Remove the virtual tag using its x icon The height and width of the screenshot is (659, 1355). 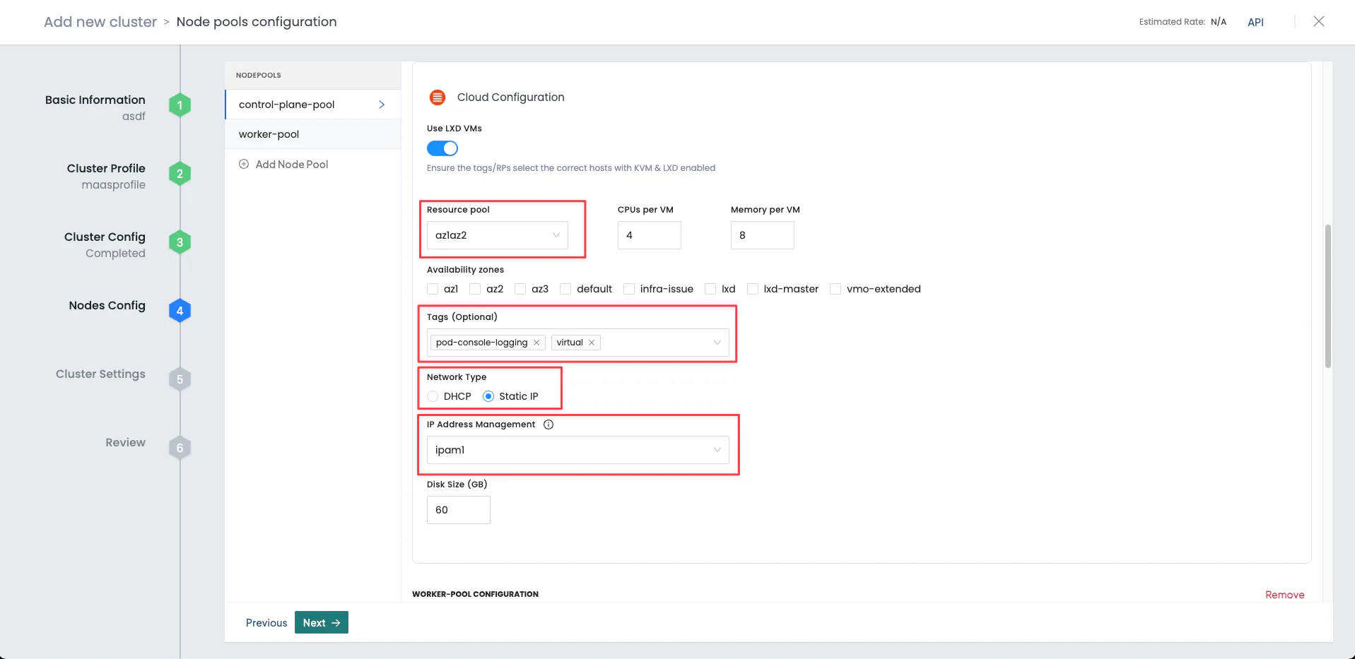(x=592, y=342)
